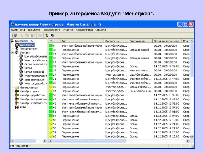
Task: Sort by the Поставщик column header
Action: 116,41
